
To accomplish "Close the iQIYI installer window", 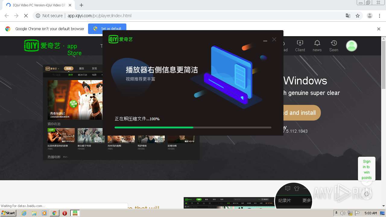I will 274,39.
